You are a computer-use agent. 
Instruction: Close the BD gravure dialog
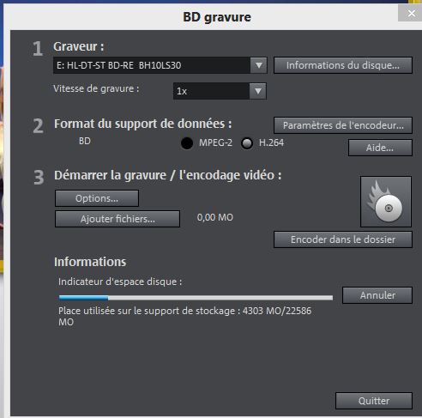pos(411,13)
